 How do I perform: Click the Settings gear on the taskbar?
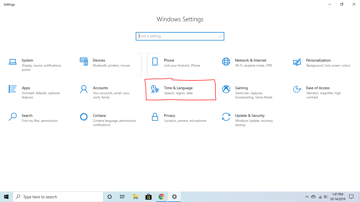tap(174, 197)
